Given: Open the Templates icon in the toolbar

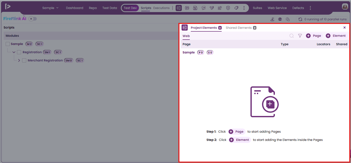Looking at the screenshot, I should tap(220, 8).
